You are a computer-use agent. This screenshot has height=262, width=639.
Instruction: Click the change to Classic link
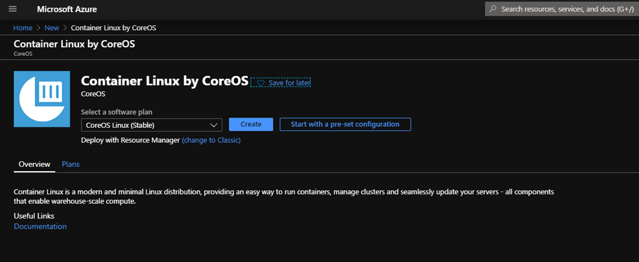[211, 140]
